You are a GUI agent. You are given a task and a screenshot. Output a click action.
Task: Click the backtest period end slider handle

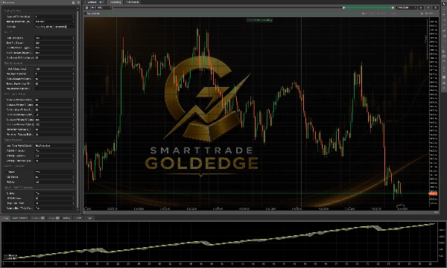393,7
